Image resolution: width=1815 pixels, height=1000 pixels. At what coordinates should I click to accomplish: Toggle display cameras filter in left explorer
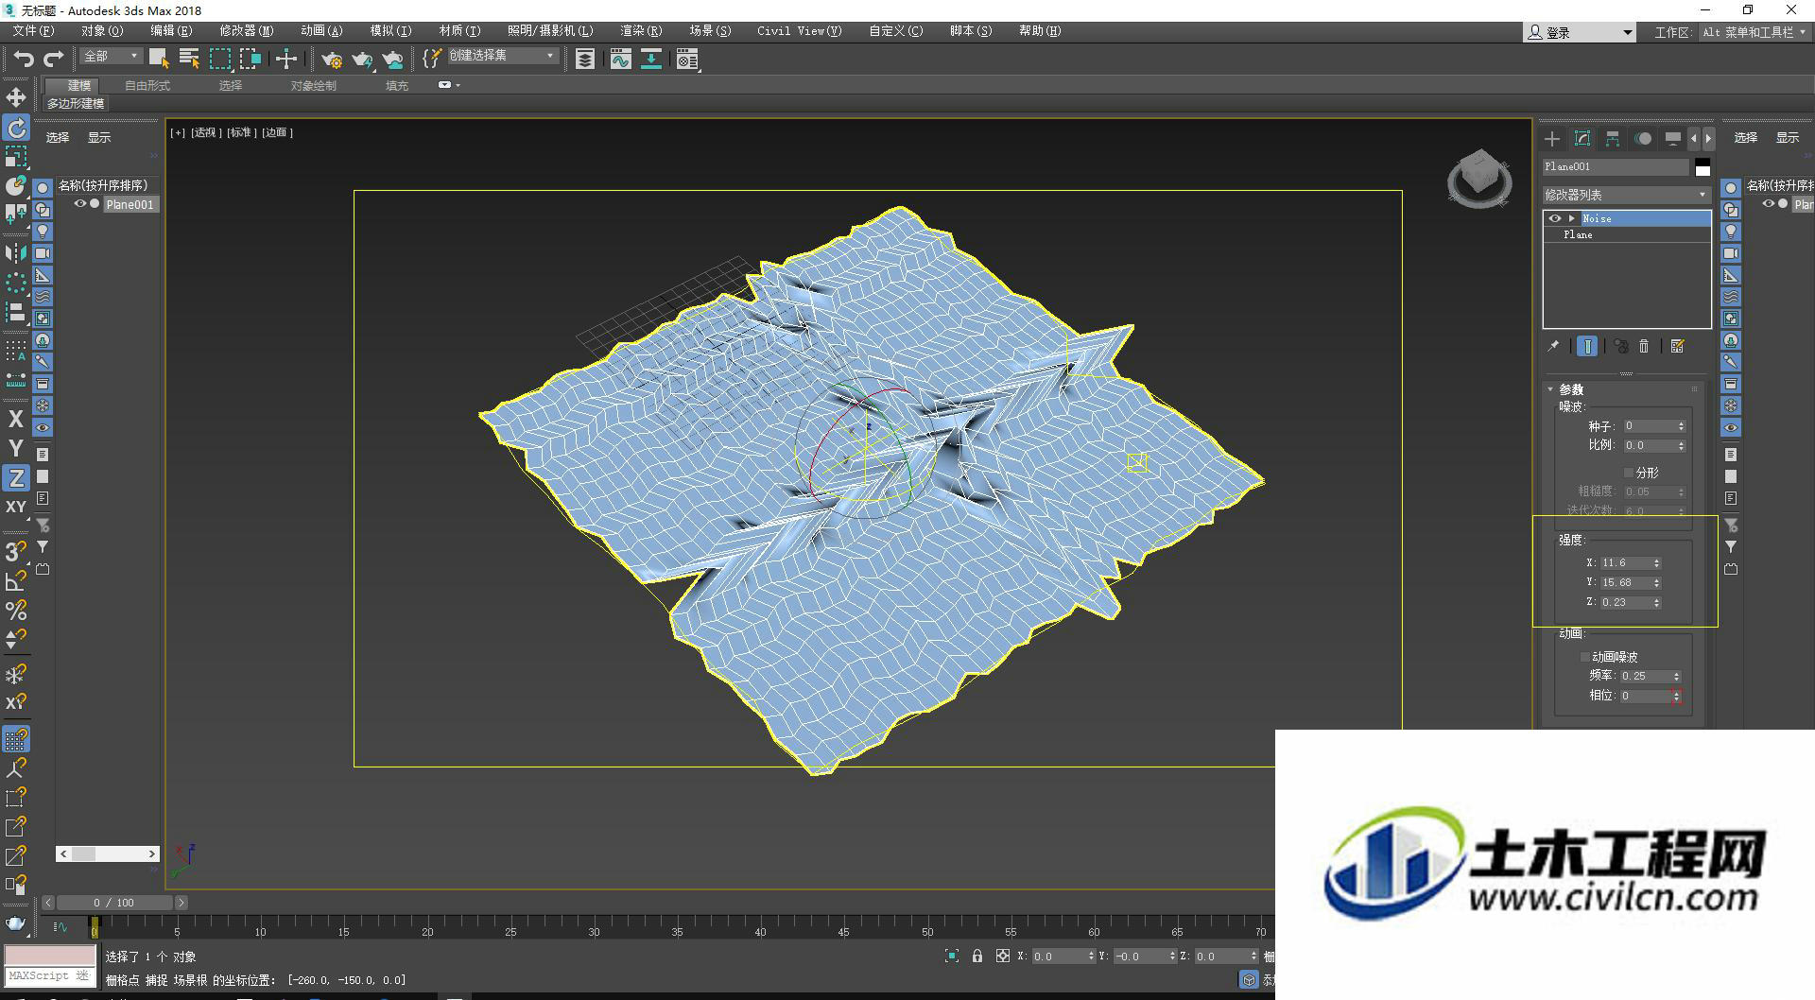(43, 253)
